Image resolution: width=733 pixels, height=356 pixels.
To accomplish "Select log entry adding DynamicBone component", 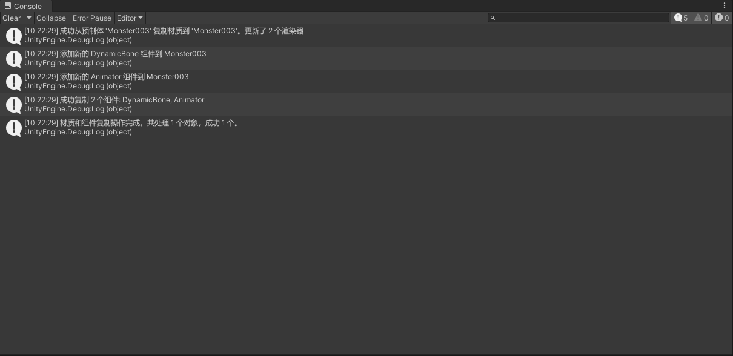I will 366,59.
